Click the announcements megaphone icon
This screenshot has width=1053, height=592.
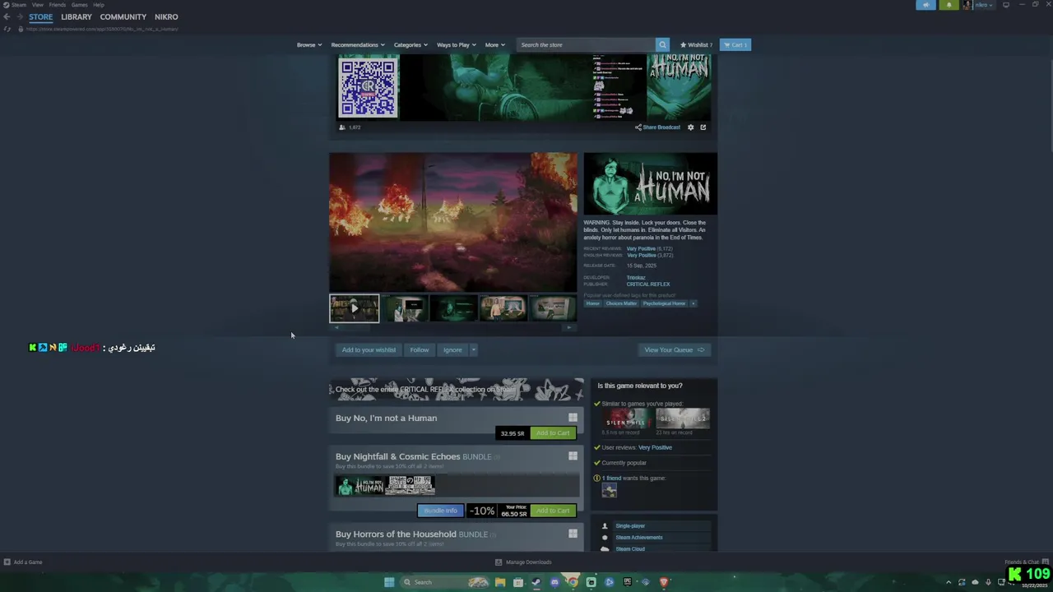click(925, 5)
